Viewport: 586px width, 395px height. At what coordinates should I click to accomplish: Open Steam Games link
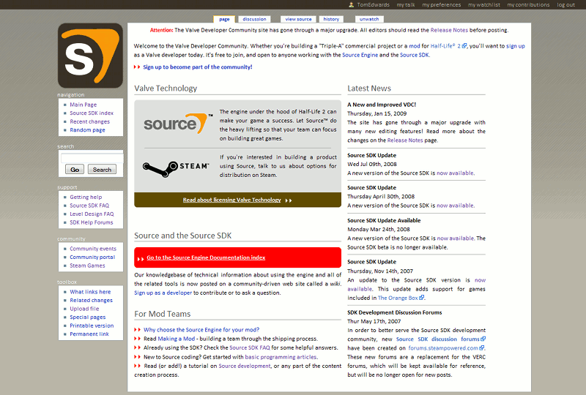(87, 266)
